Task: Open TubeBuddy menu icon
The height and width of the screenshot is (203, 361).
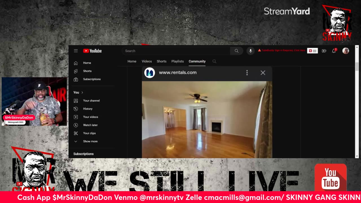Action: [312, 51]
